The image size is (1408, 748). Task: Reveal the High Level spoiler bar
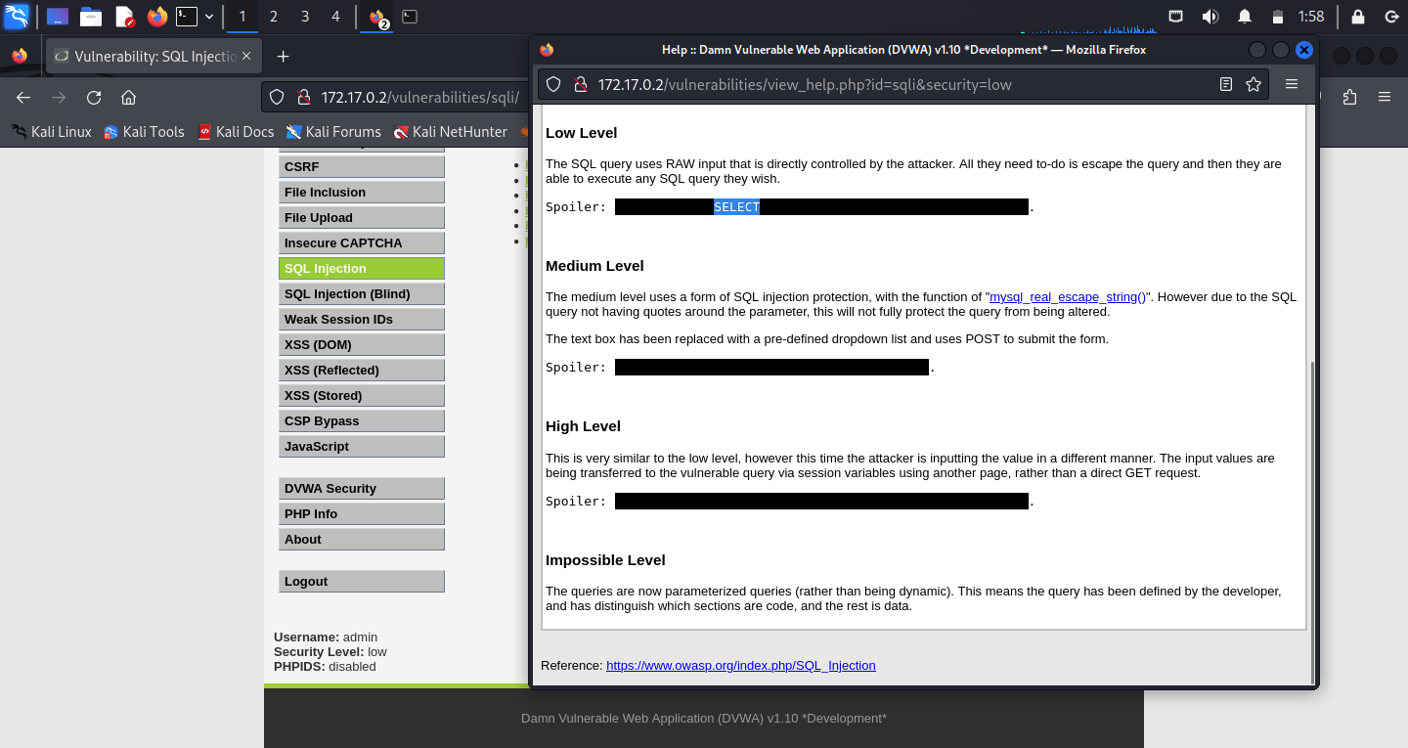(x=821, y=502)
